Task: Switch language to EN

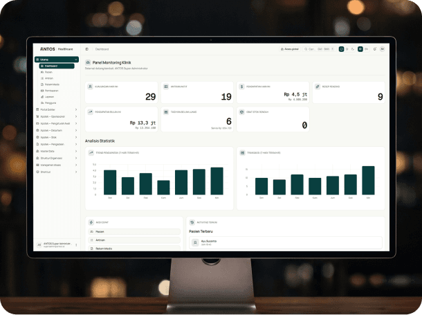Action: [366, 49]
